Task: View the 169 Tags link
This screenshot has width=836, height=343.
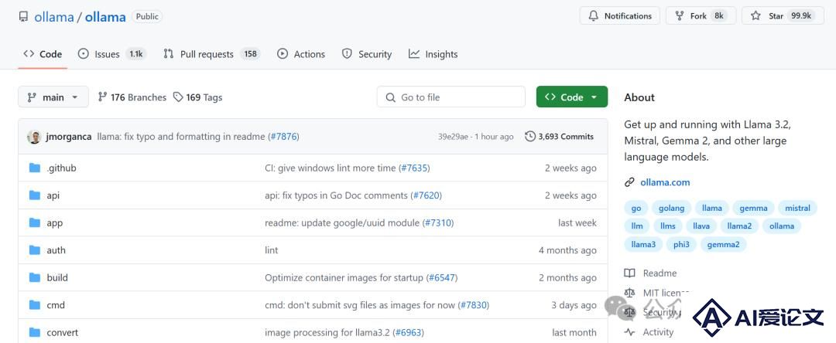Action: [198, 97]
